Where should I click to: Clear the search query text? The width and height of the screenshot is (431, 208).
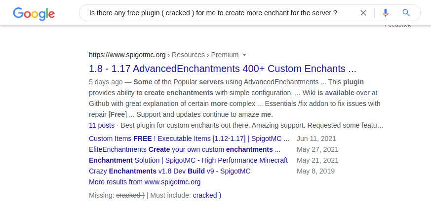click(x=363, y=13)
